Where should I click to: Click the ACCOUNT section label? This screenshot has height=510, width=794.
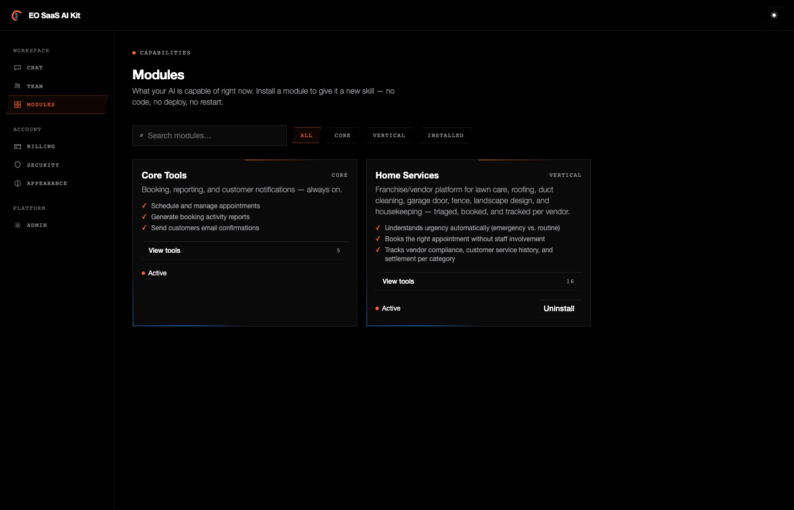27,129
